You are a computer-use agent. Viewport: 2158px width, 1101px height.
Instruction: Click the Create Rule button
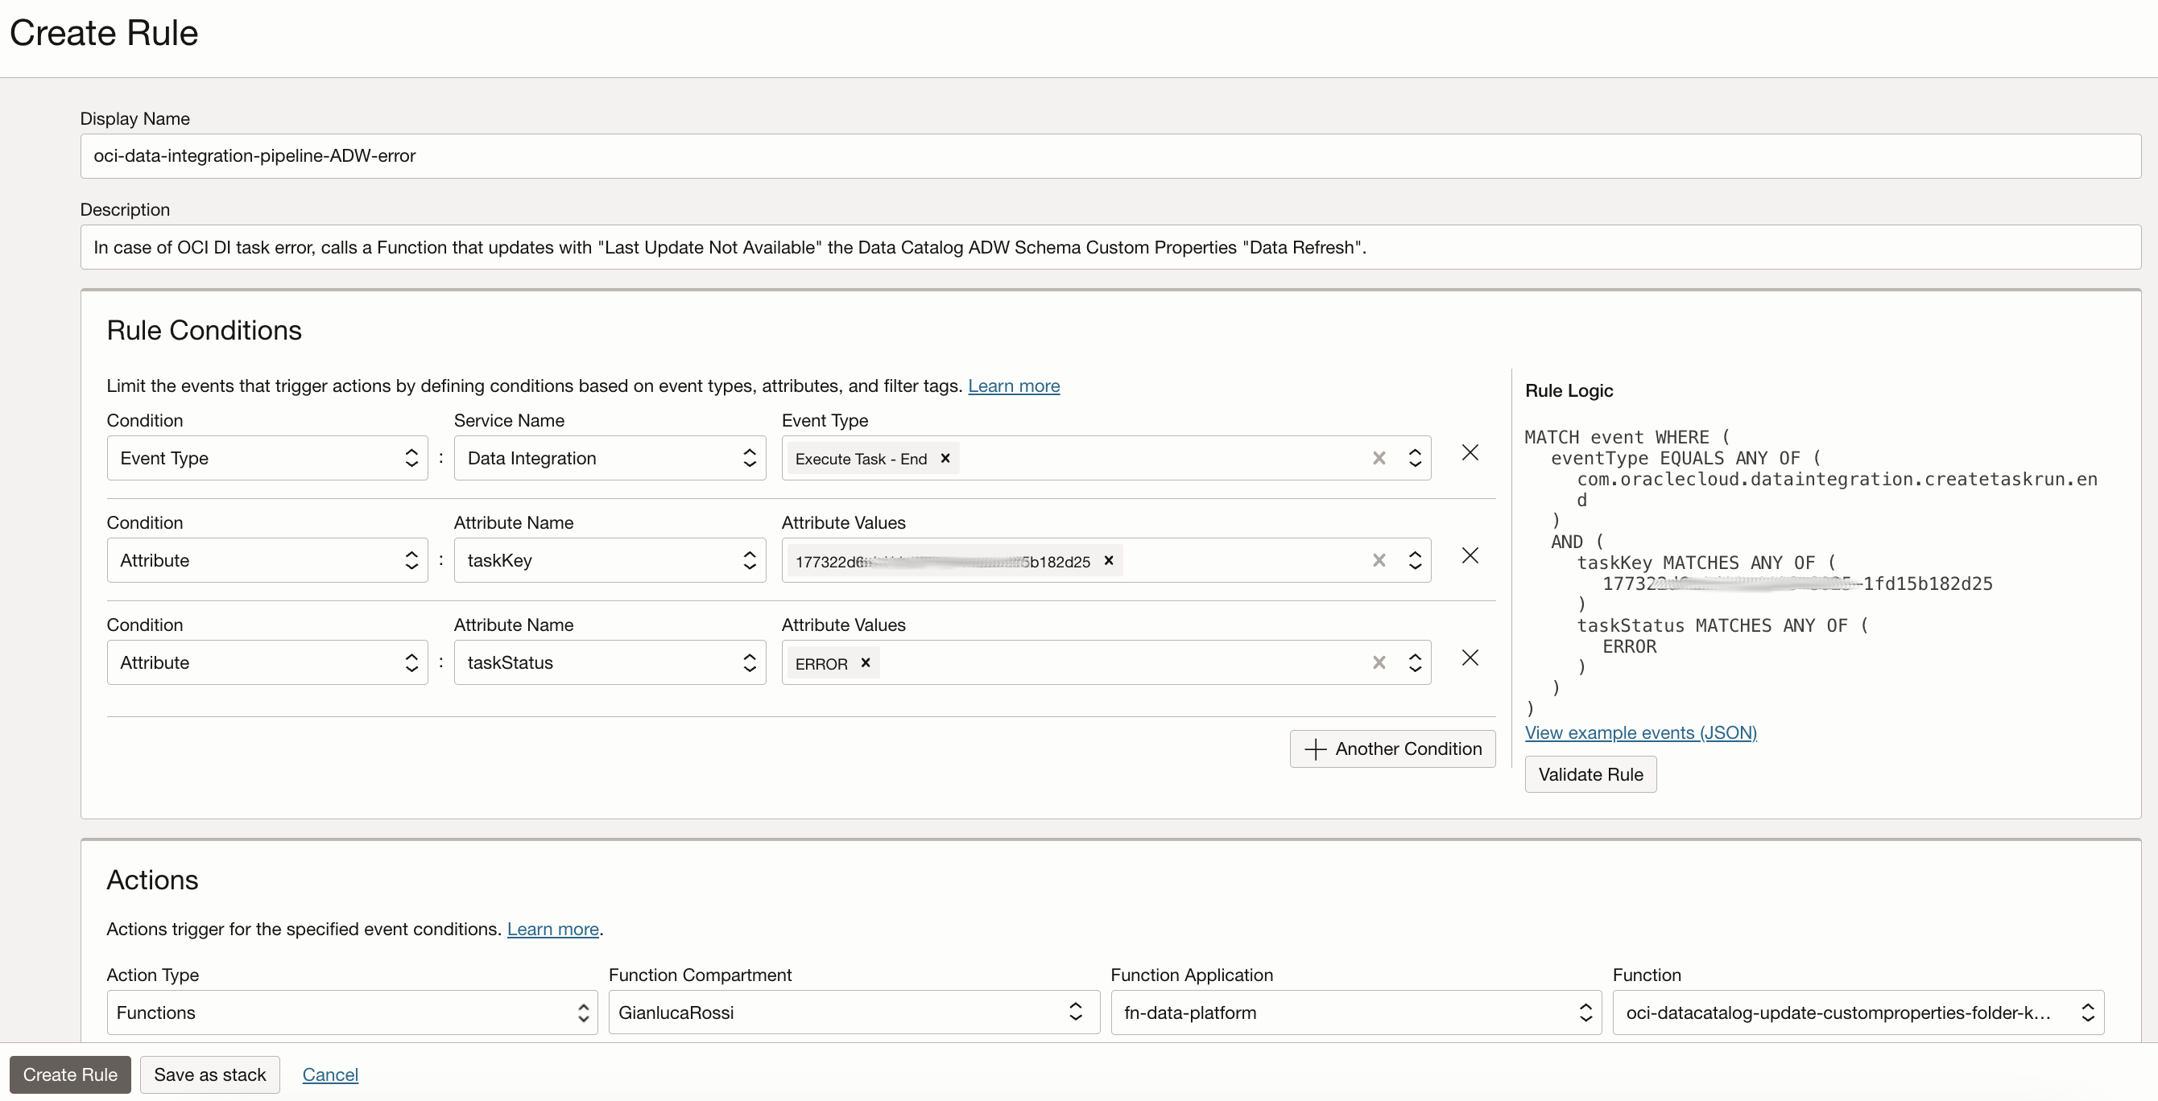point(70,1074)
